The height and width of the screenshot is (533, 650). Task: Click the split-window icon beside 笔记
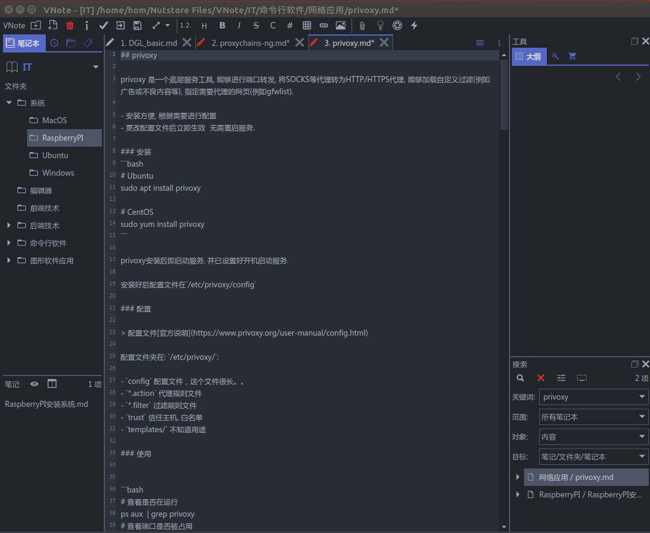click(52, 384)
